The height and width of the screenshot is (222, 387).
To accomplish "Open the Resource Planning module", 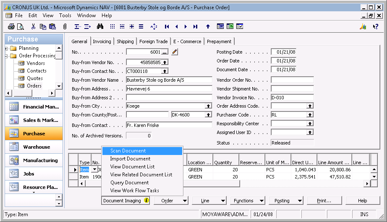I will pyautogui.click(x=34, y=187).
